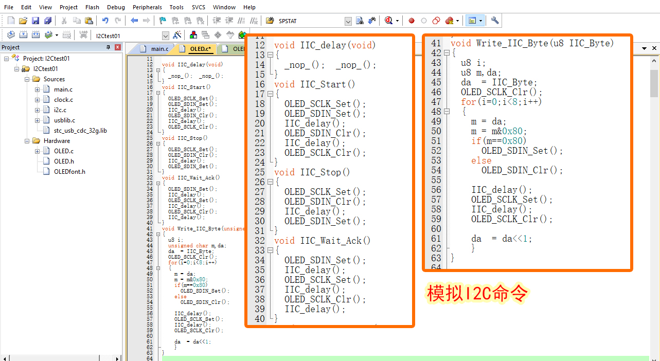Pin the Project panel with the pushpin icon
This screenshot has width=660, height=361.
pyautogui.click(x=108, y=47)
